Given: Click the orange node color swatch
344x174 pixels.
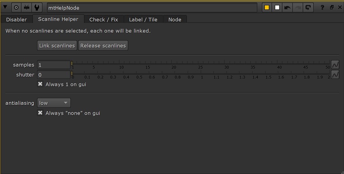Looking at the screenshot, I should click(267, 8).
